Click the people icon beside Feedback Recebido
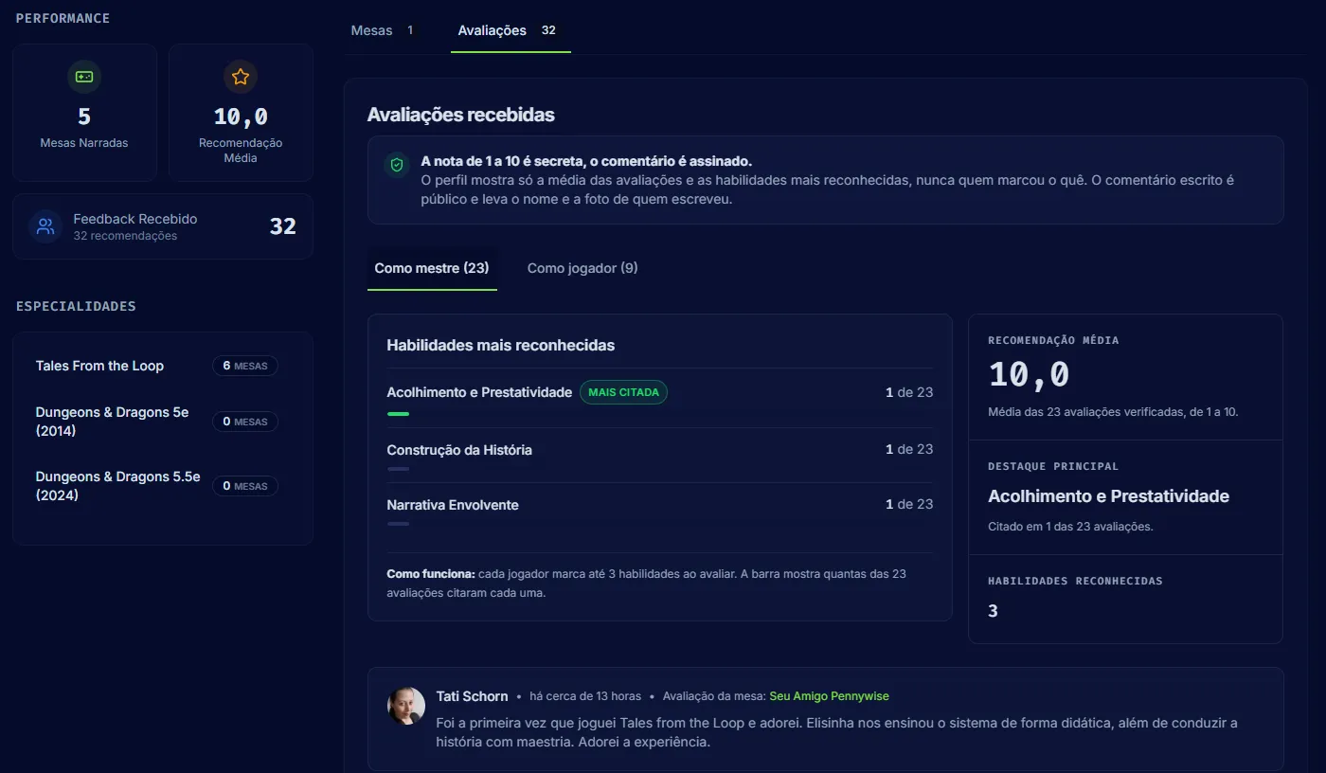The image size is (1326, 773). 45,226
